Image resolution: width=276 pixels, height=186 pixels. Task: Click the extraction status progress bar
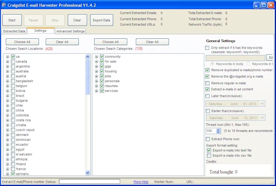(89, 182)
